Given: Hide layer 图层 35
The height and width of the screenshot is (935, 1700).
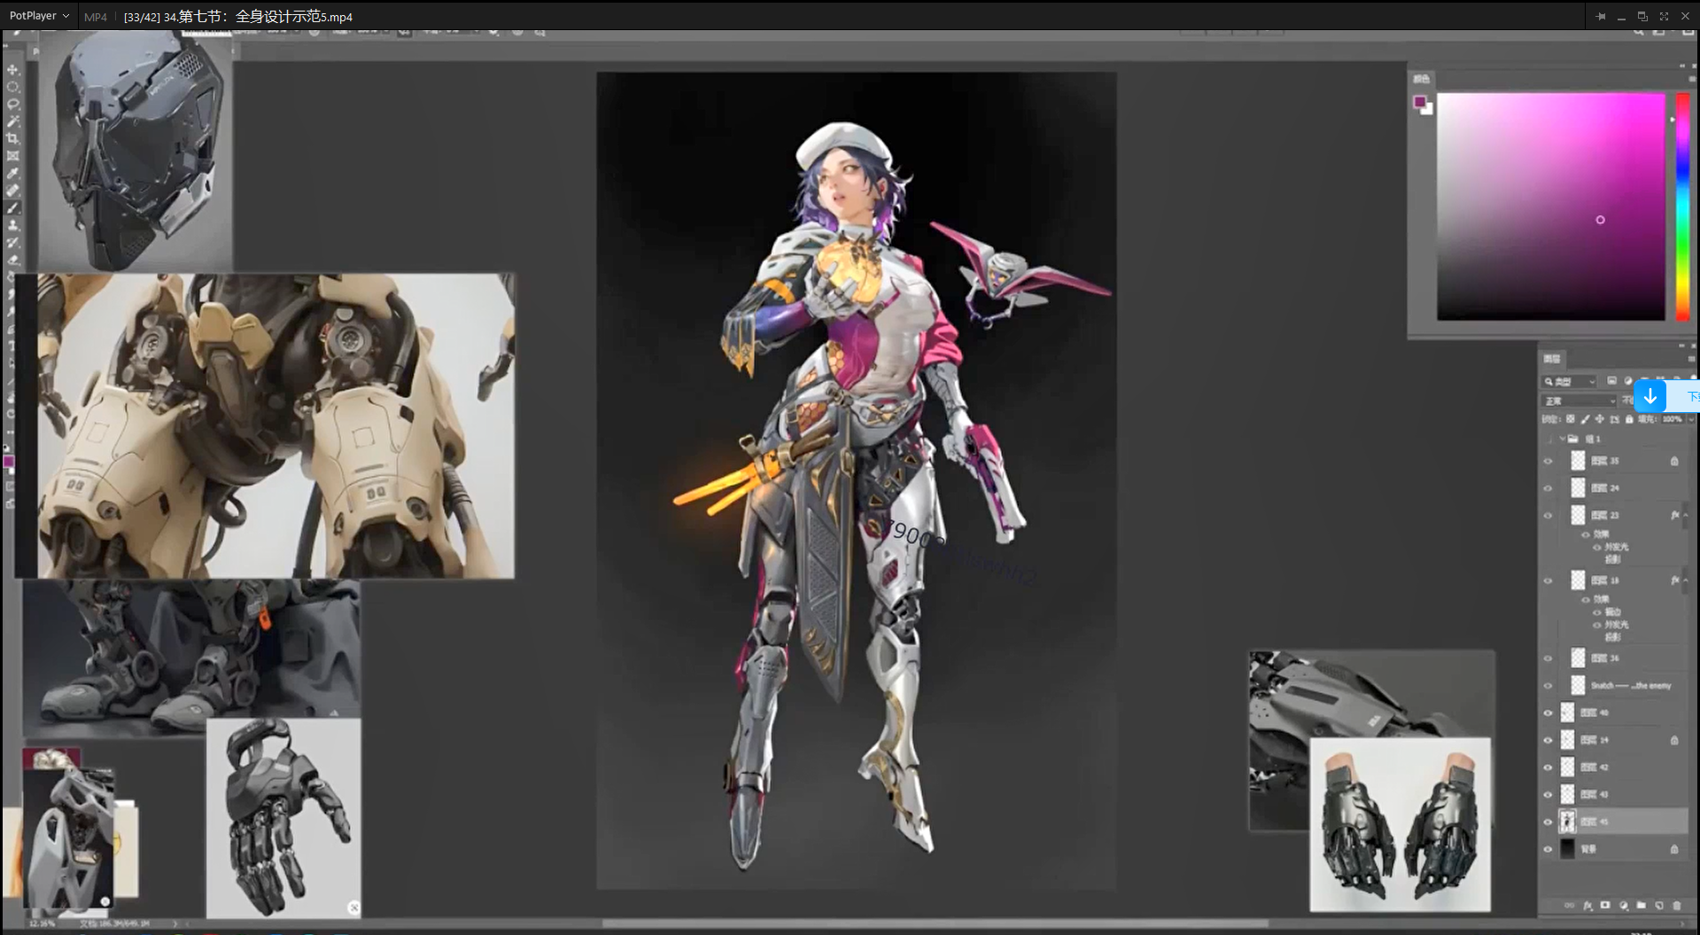Looking at the screenshot, I should 1549,461.
